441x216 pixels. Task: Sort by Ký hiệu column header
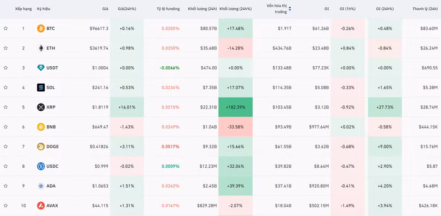pyautogui.click(x=44, y=9)
